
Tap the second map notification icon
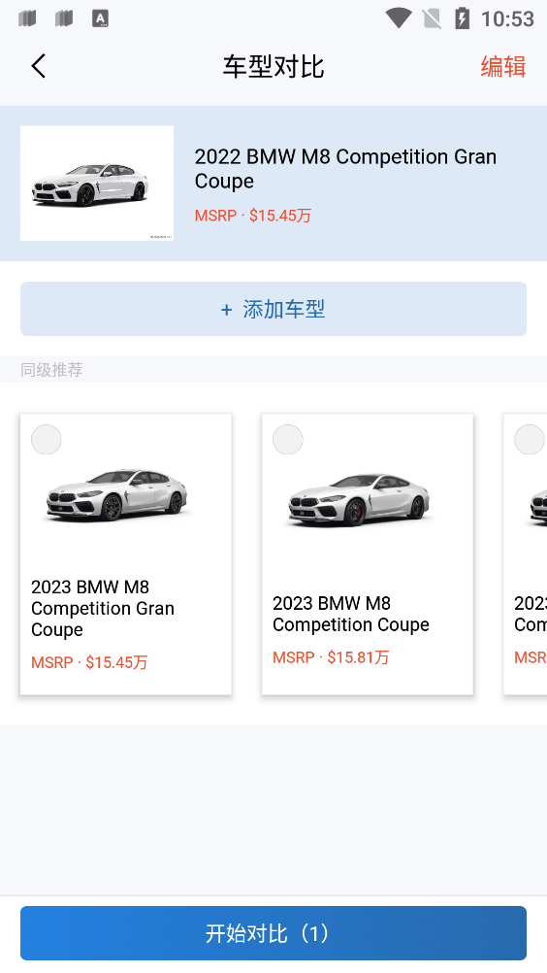64,18
